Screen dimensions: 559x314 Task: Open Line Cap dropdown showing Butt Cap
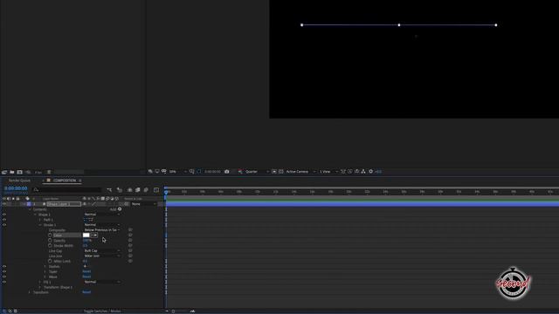pos(101,251)
